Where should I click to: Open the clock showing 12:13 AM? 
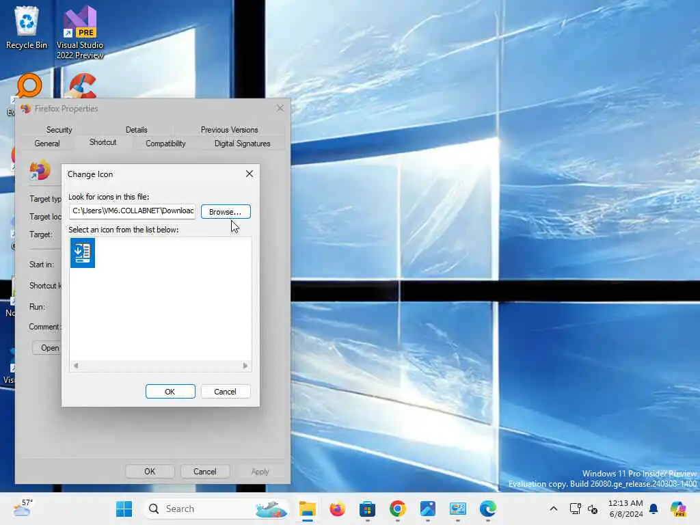[x=626, y=509]
